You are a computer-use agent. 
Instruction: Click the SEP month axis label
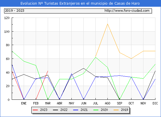point(119,103)
